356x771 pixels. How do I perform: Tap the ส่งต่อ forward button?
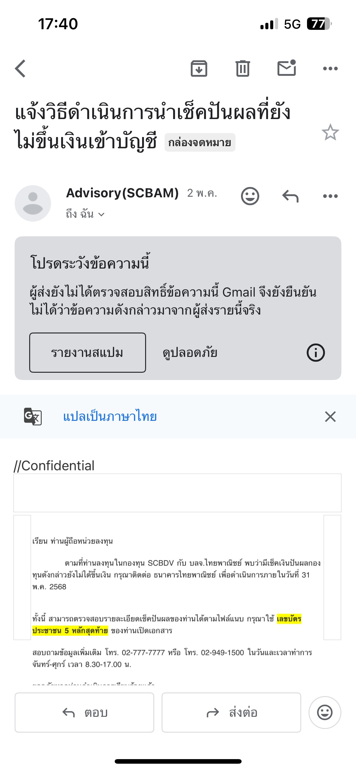tap(231, 713)
